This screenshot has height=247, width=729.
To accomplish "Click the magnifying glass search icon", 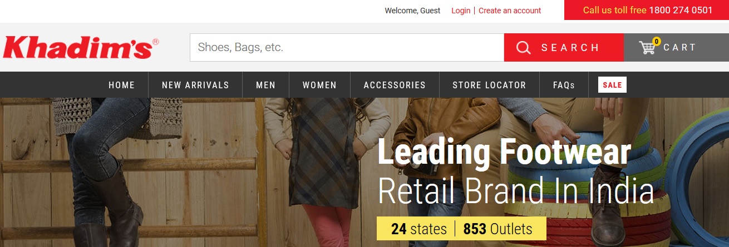I will [524, 48].
